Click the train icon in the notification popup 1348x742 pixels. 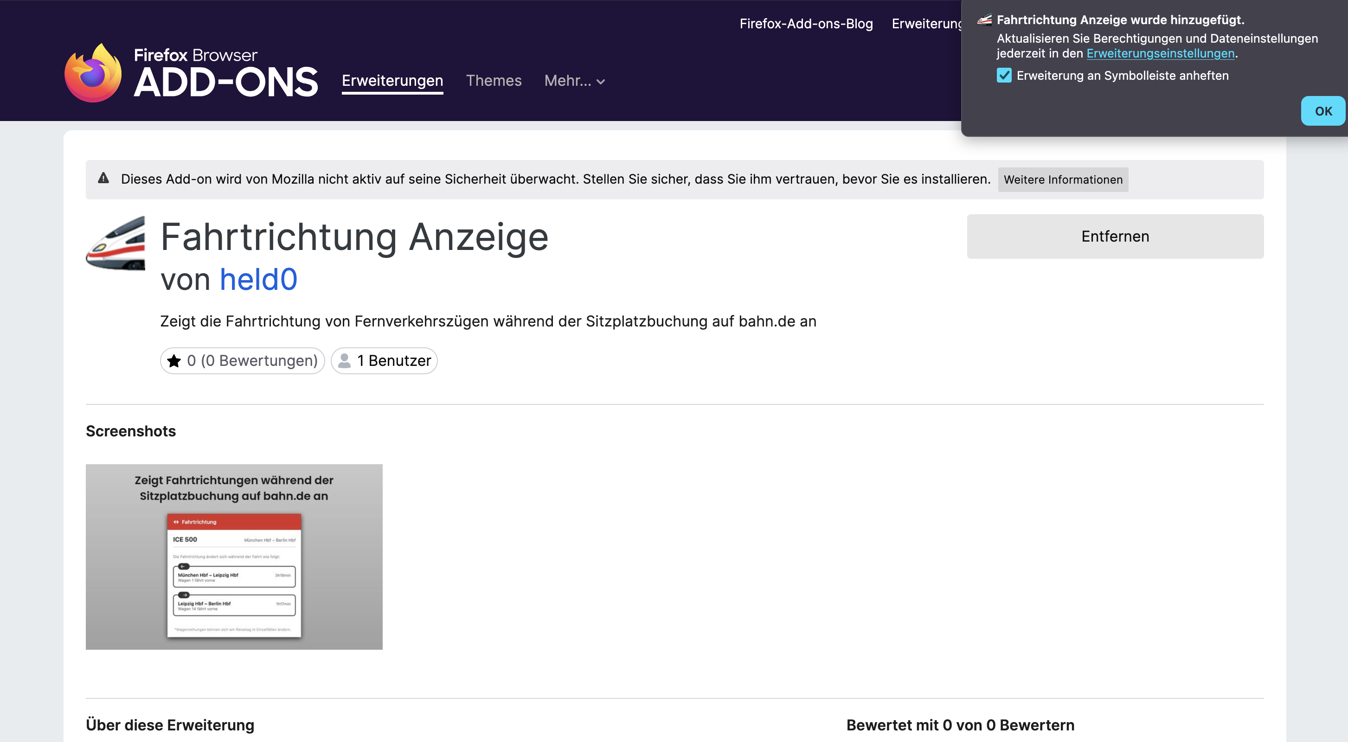pos(984,20)
